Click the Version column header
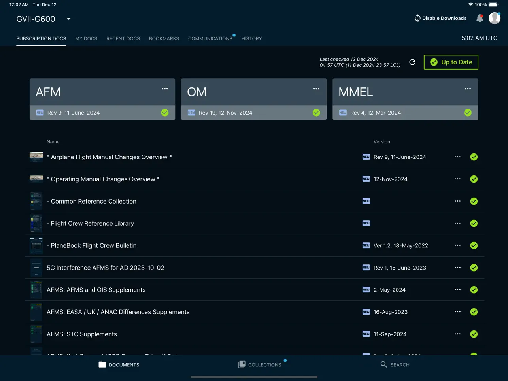Screen dimensions: 508x381 pyautogui.click(x=382, y=142)
